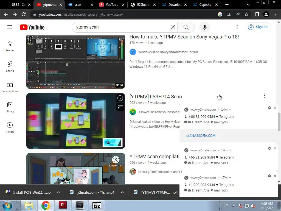This screenshot has width=281, height=211.
Task: Start voice search with the microphone
Action: click(x=204, y=27)
